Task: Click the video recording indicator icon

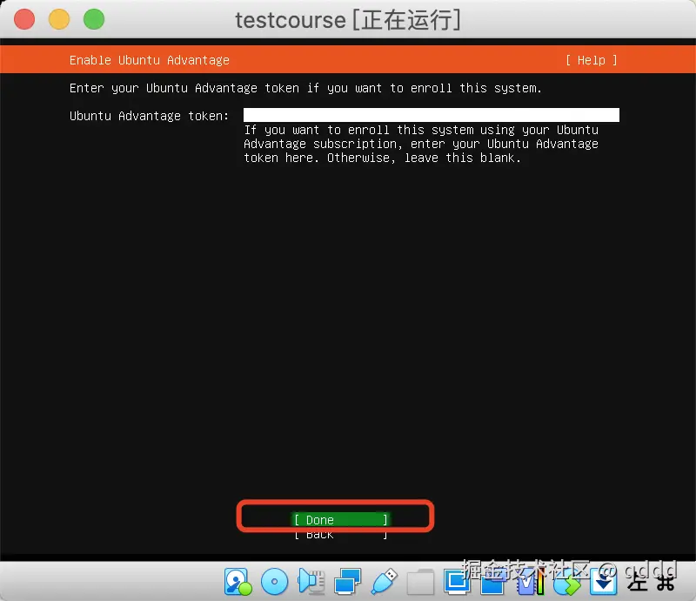Action: (492, 582)
